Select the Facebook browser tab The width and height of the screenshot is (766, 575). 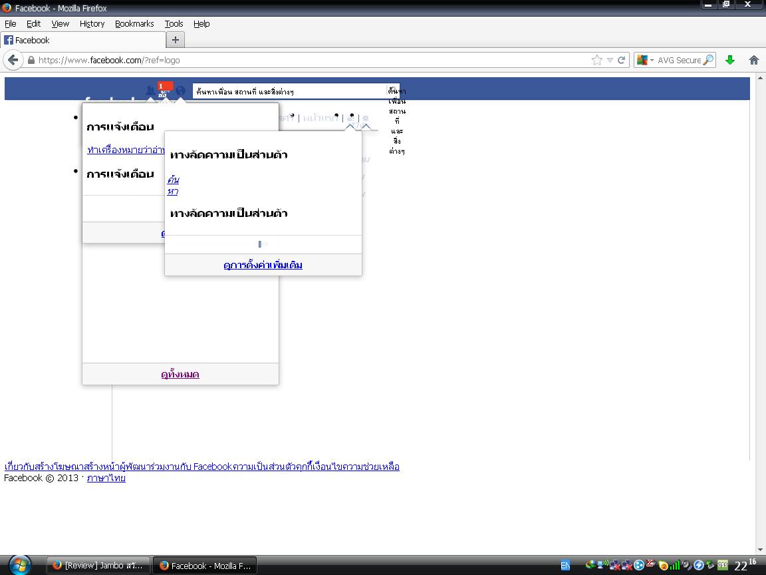point(83,40)
